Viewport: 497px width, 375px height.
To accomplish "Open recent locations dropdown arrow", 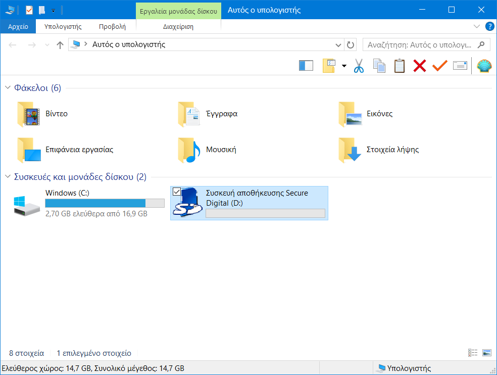I will tap(47, 45).
